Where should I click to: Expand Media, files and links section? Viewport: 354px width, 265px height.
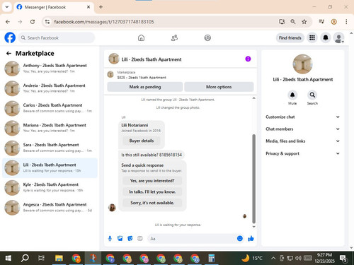coord(303,141)
